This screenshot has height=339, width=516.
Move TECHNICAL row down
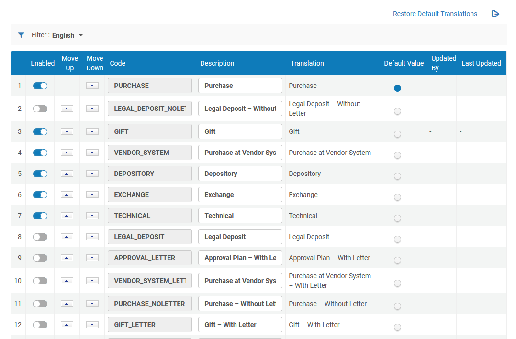click(92, 216)
